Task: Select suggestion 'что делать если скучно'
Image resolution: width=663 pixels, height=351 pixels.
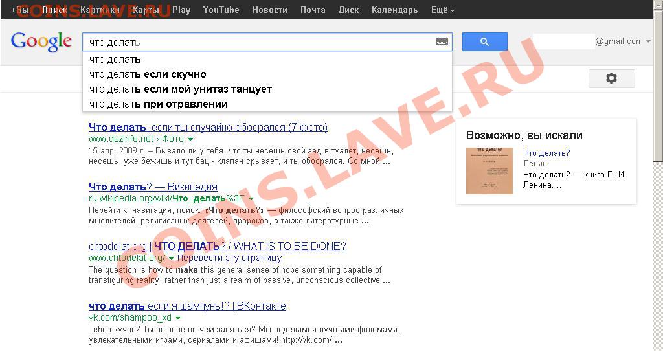Action: 267,74
